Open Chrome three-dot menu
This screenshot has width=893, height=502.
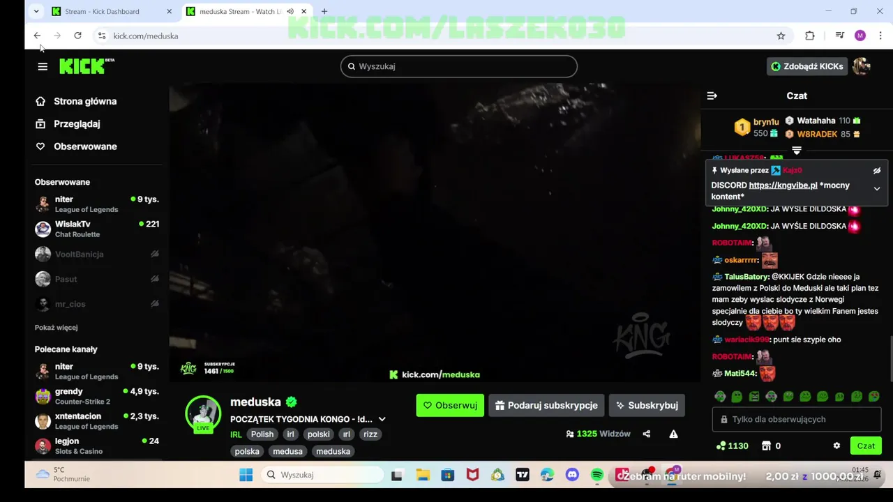pos(881,36)
